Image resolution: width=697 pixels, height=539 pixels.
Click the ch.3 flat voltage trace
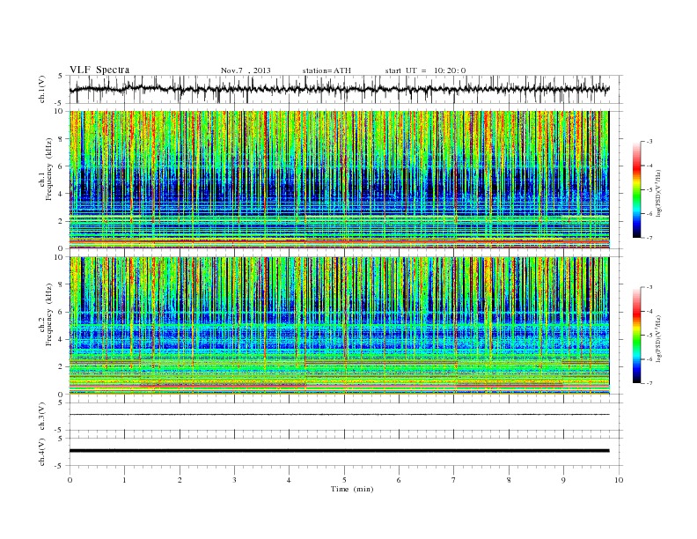coord(340,415)
